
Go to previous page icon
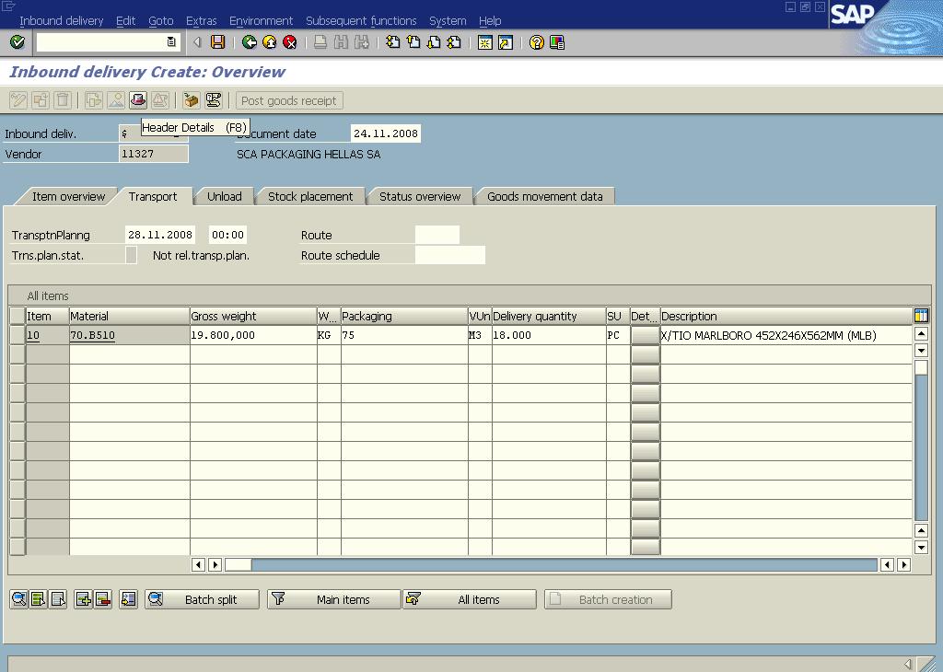pyautogui.click(x=413, y=42)
